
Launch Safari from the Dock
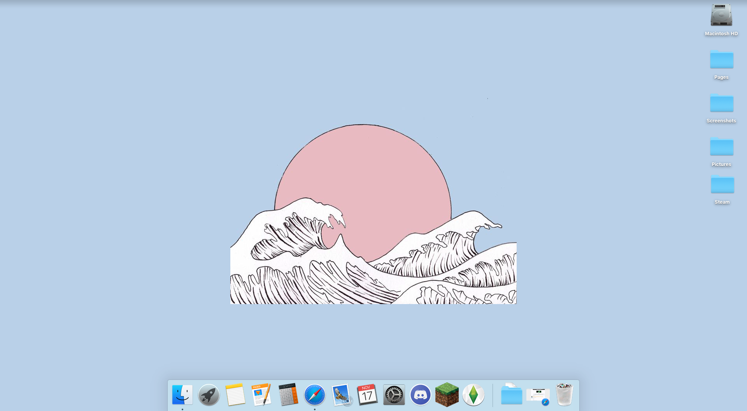(315, 395)
